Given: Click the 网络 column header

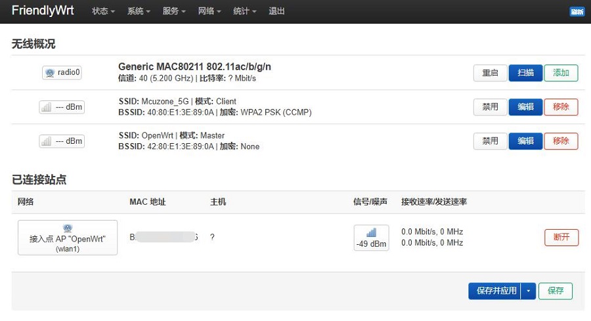Looking at the screenshot, I should 26,202.
